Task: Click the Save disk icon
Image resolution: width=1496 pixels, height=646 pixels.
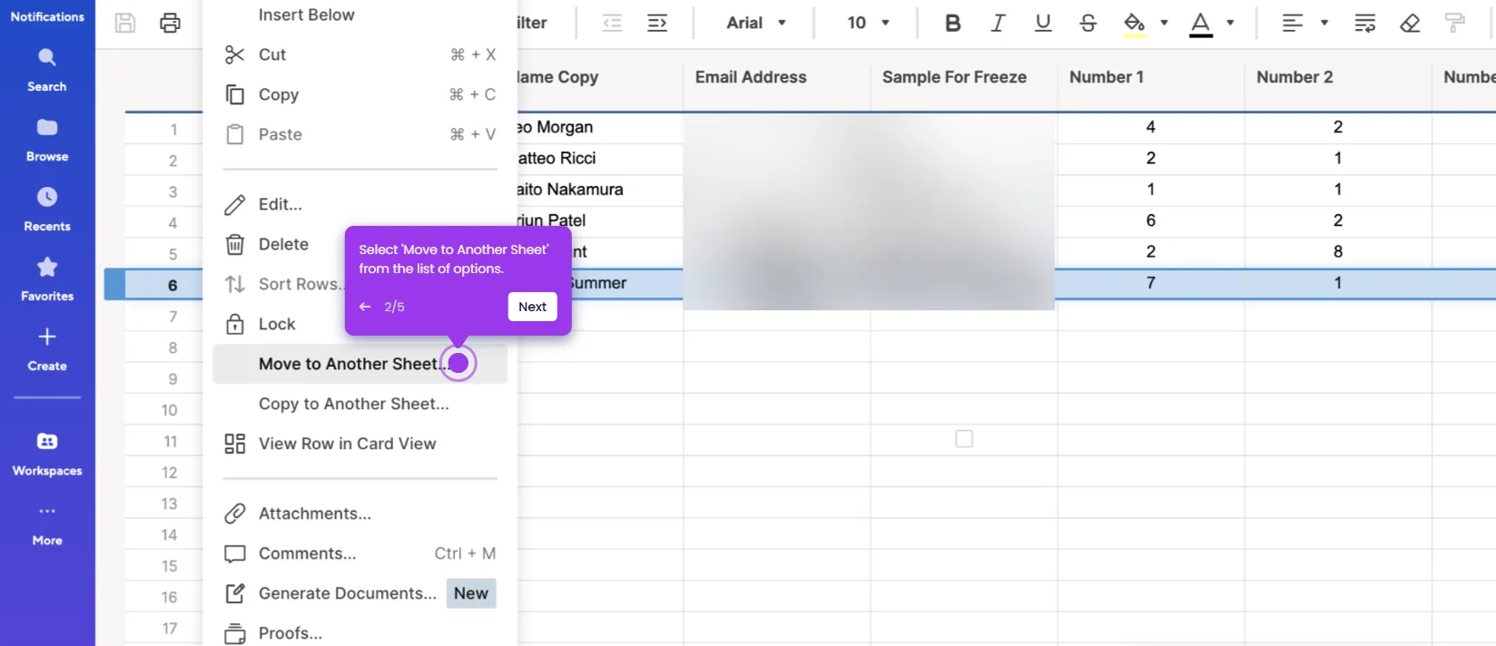Action: [125, 23]
